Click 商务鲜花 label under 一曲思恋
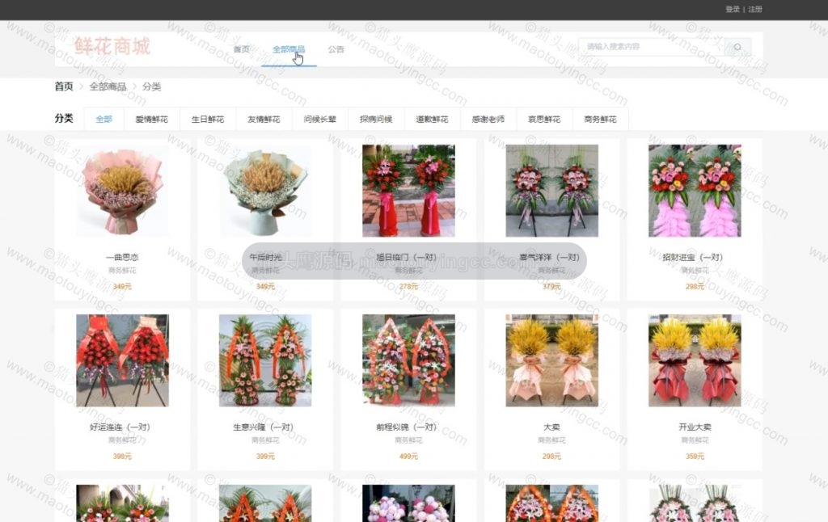 pyautogui.click(x=122, y=270)
